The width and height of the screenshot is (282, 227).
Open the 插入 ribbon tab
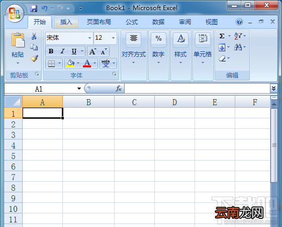(x=66, y=22)
